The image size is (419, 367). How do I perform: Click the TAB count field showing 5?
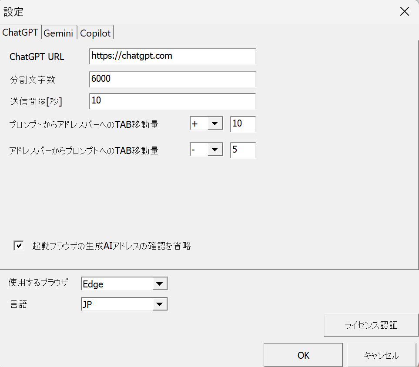coord(243,150)
